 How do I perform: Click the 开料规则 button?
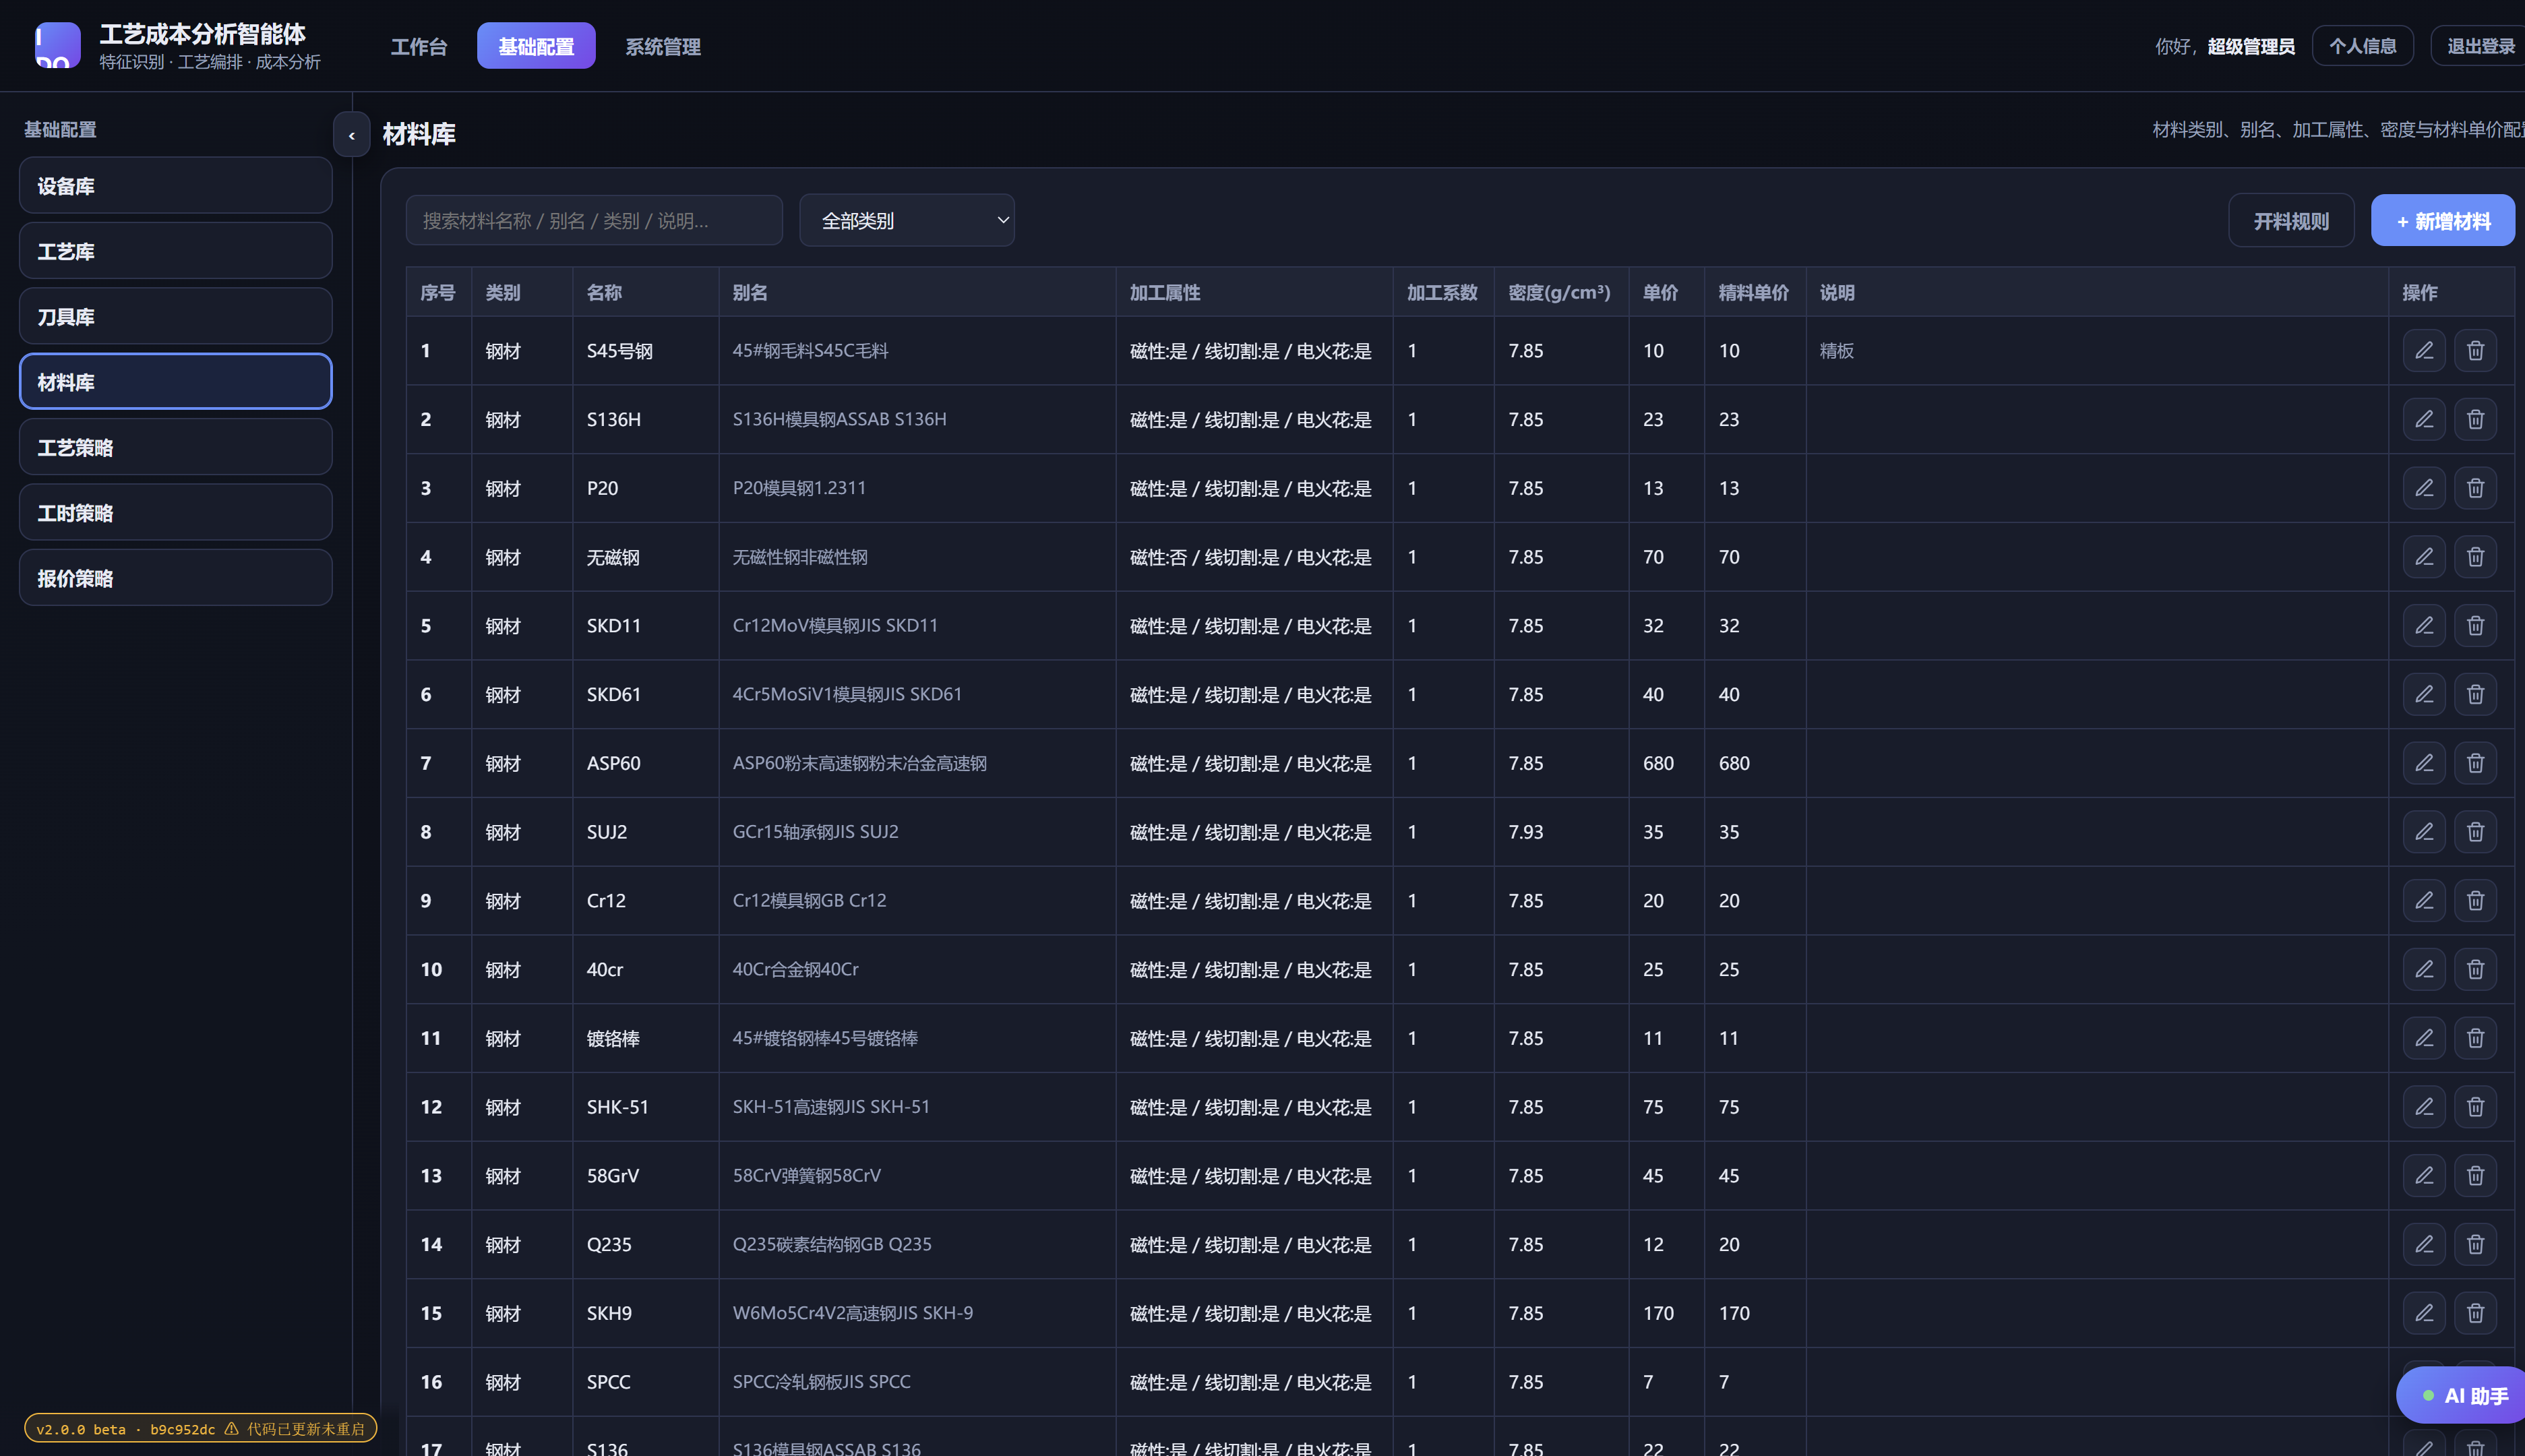point(2291,221)
